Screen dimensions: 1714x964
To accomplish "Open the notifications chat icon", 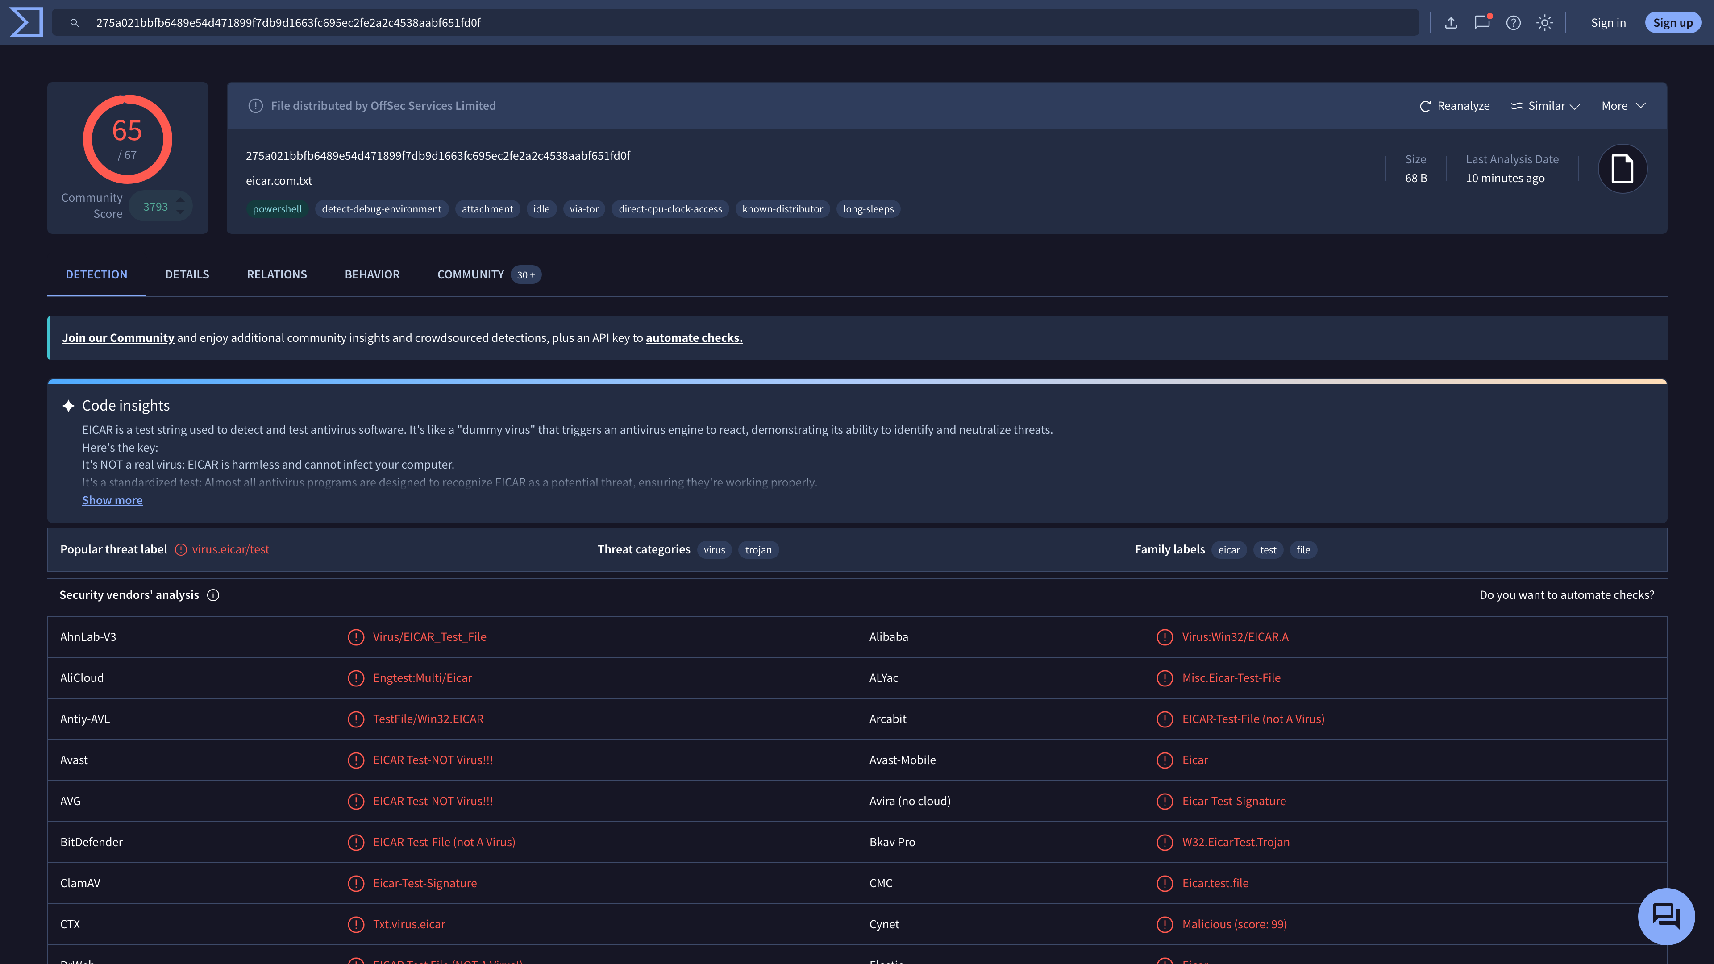I will click(x=1482, y=23).
